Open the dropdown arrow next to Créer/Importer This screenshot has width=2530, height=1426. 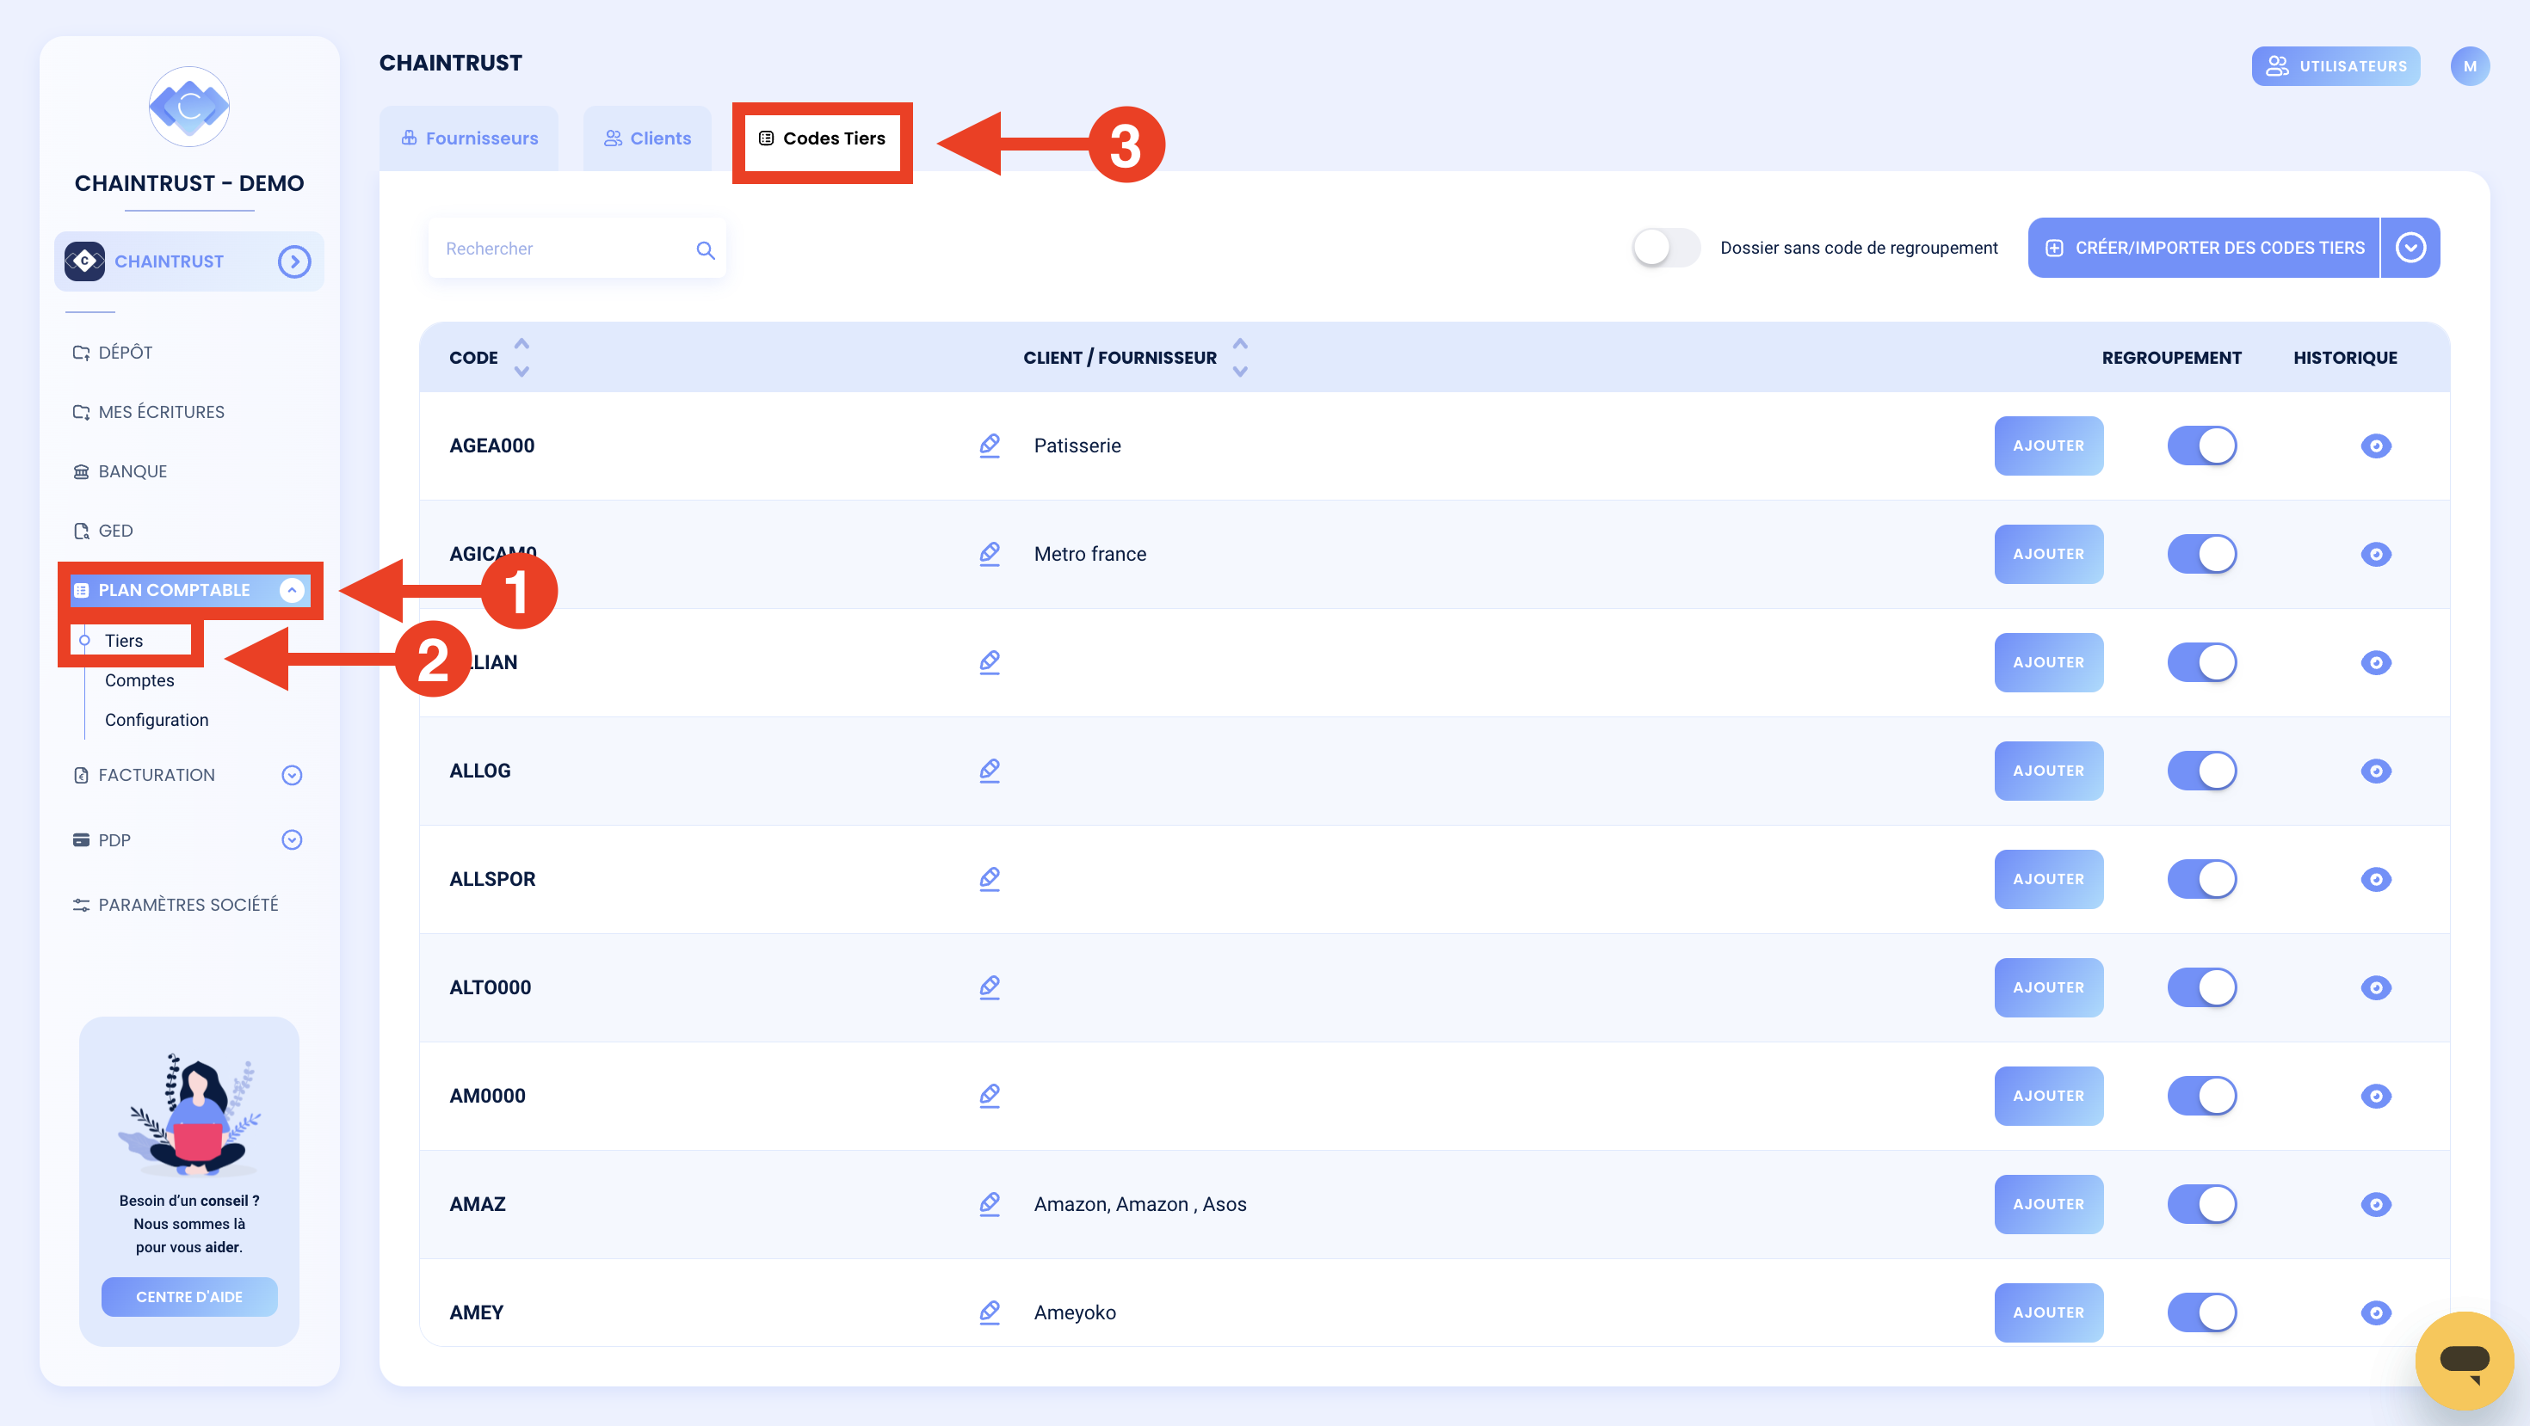click(x=2411, y=248)
